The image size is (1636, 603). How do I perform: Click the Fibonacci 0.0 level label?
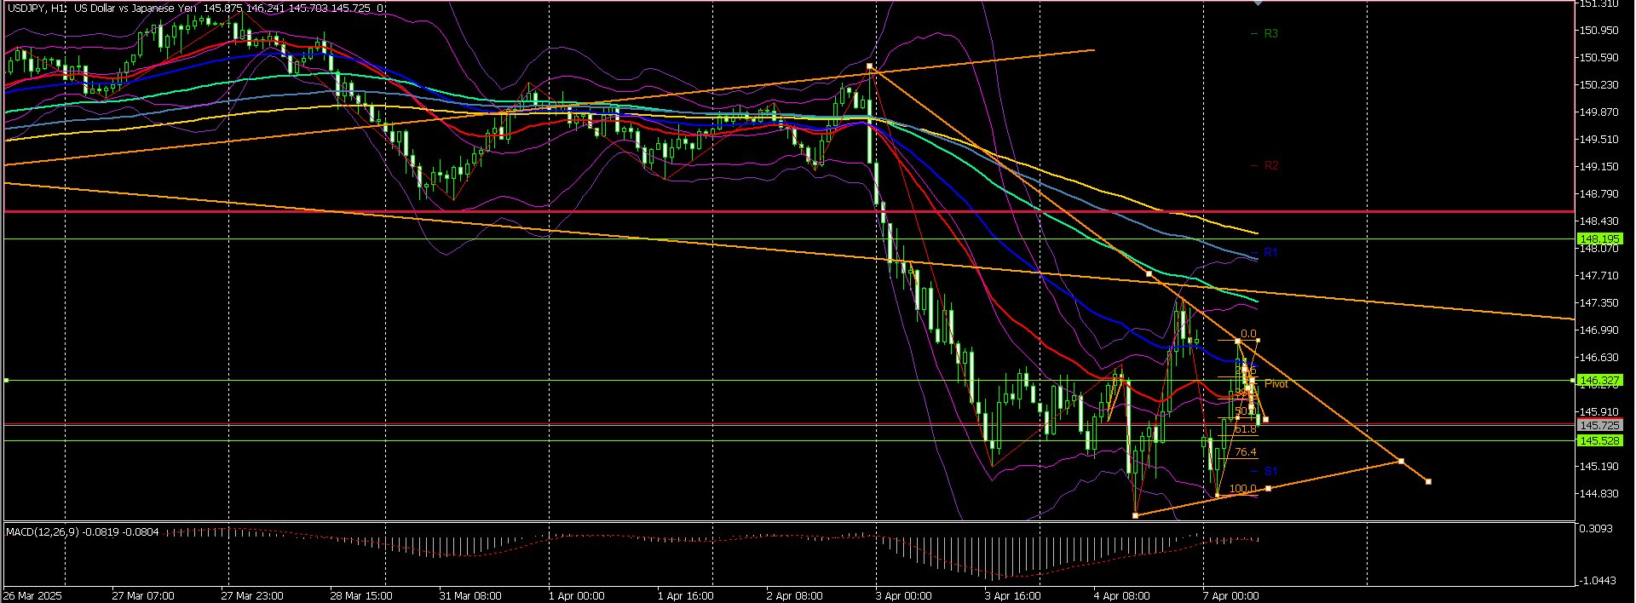click(x=1248, y=334)
